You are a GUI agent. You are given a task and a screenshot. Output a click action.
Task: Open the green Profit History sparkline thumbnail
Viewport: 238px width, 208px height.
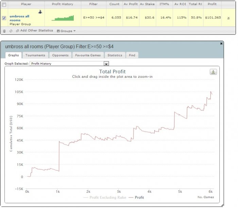tap(63, 18)
